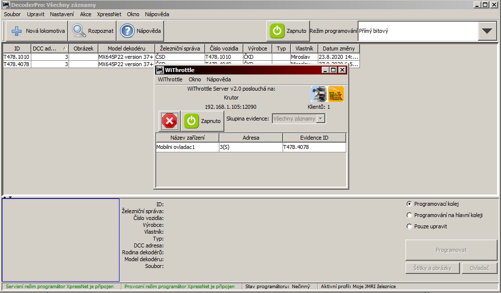The width and height of the screenshot is (501, 293).
Task: Maximize the WiThrottle window
Action: point(334,70)
